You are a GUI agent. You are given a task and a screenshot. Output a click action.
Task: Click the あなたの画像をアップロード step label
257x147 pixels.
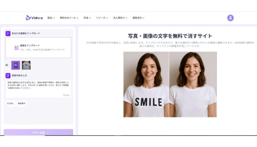point(26,33)
